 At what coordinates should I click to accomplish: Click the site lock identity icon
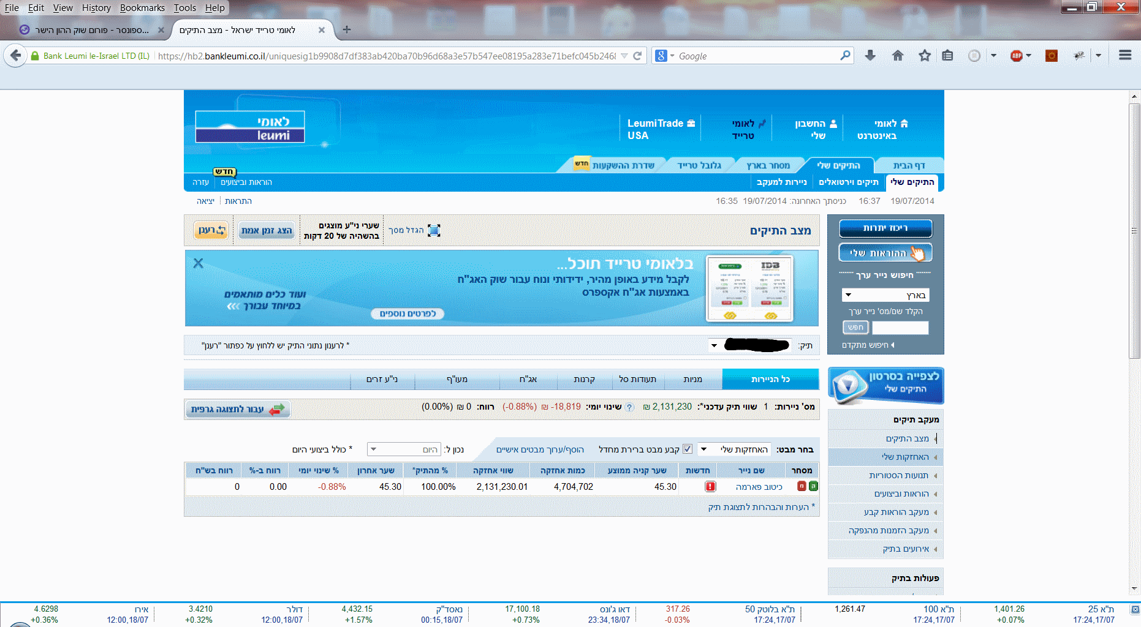click(x=35, y=56)
